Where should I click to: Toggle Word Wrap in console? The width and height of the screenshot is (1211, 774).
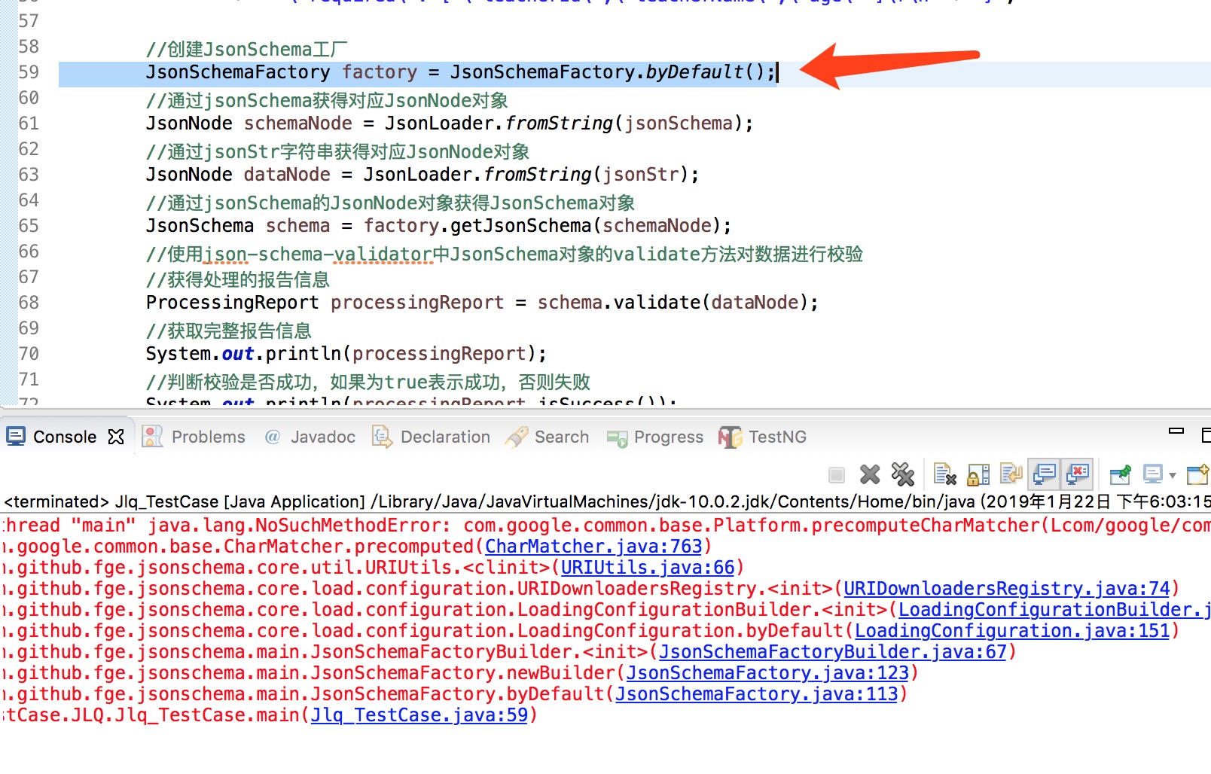(x=1011, y=474)
